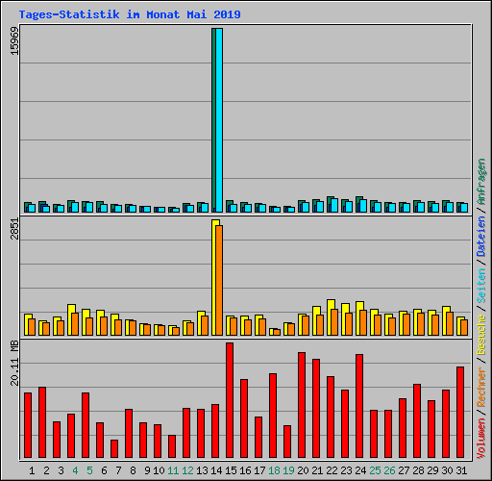
Task: Click the green weekend day label 25
Action: (375, 470)
